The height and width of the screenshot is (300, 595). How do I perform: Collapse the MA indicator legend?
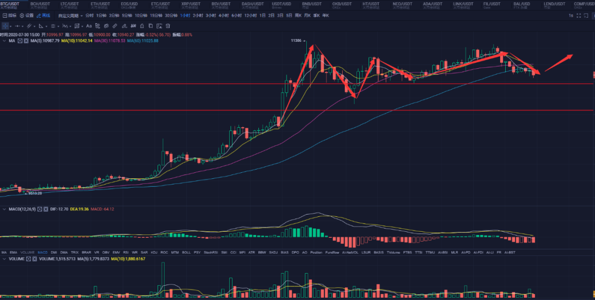pos(4,41)
